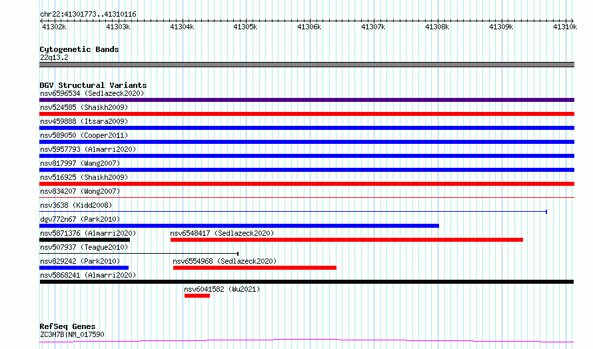This screenshot has height=349, width=593.
Task: Select the 22q13.2 band label
Action: [54, 57]
